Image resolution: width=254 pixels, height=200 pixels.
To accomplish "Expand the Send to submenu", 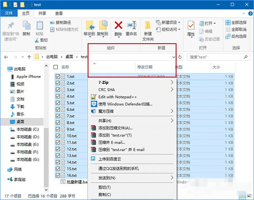I will (x=172, y=178).
